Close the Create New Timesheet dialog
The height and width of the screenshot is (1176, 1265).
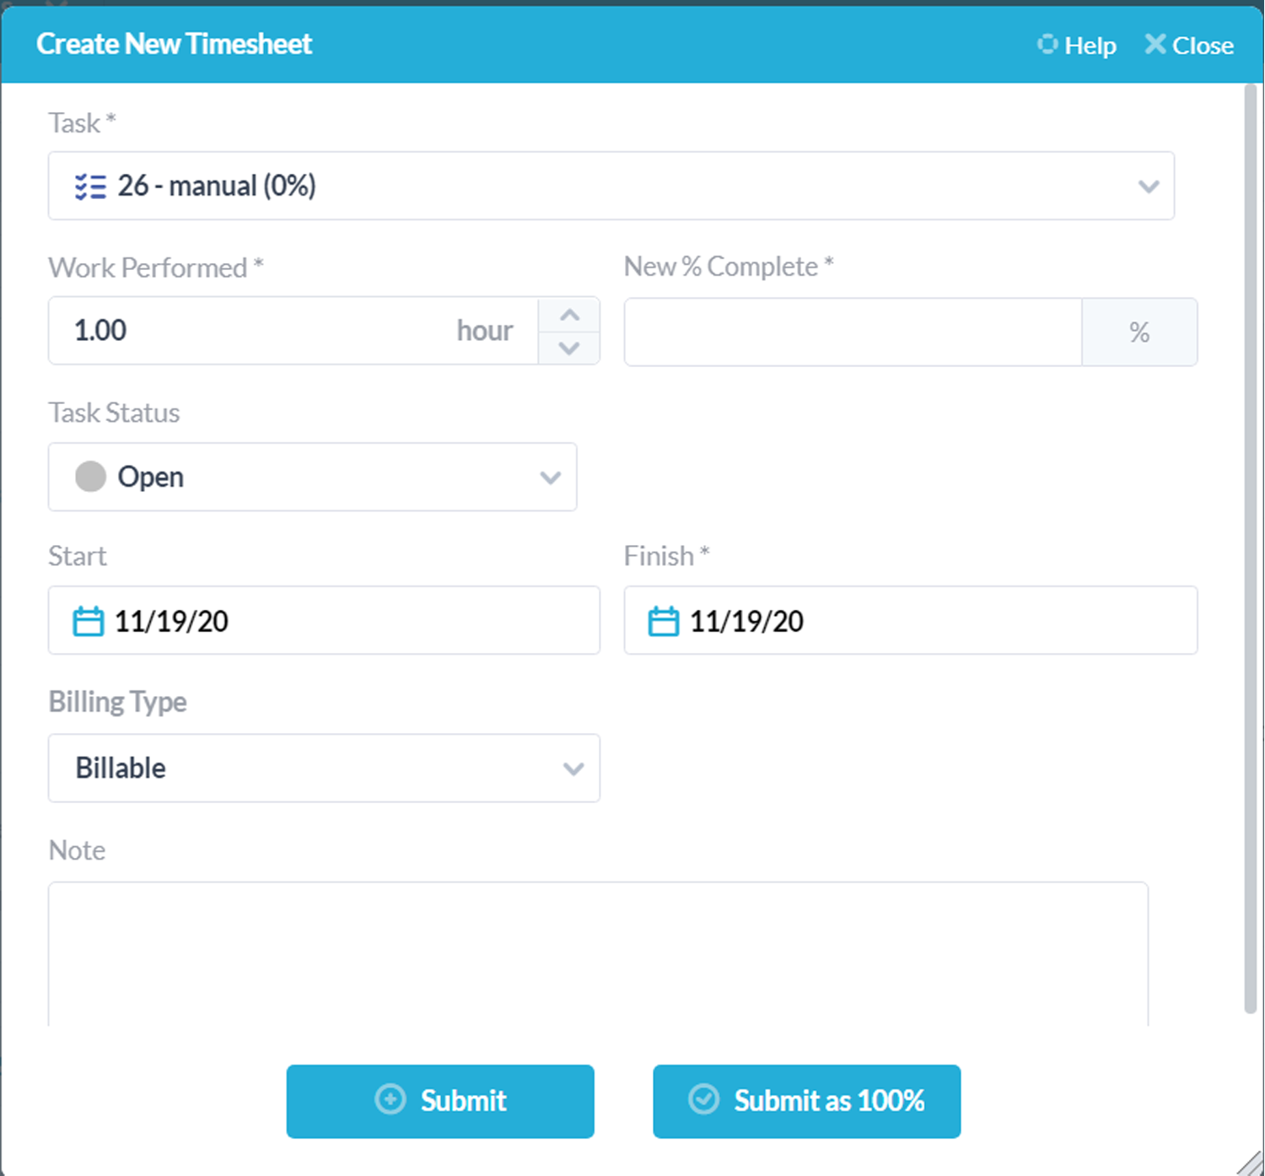click(x=1189, y=45)
